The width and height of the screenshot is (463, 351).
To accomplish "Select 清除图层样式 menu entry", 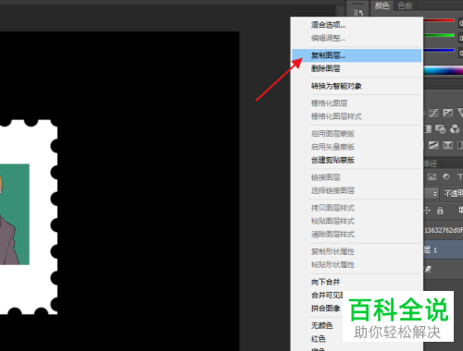I will (357, 235).
